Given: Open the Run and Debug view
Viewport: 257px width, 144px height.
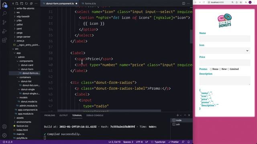Looking at the screenshot, I should click(x=4, y=31).
